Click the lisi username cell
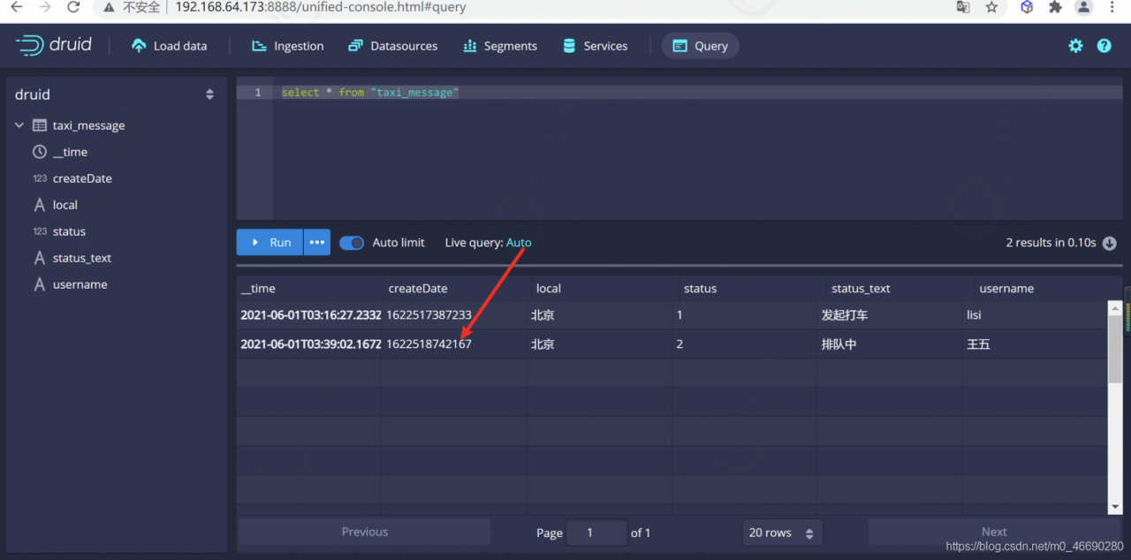The image size is (1131, 560). coord(974,315)
